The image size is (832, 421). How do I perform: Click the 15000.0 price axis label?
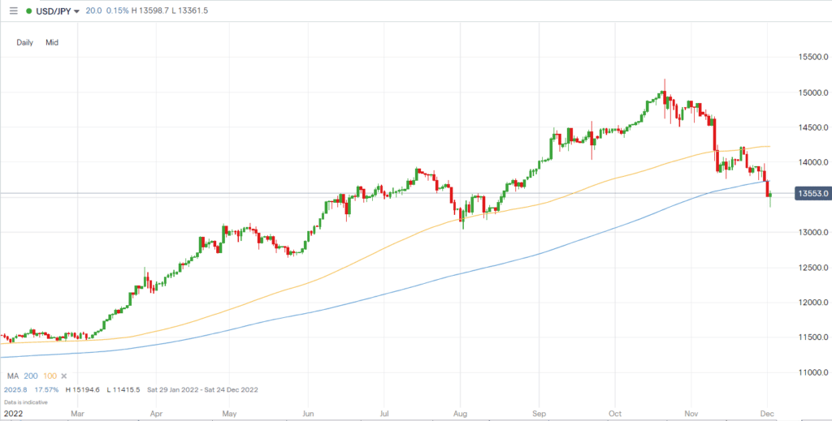pyautogui.click(x=813, y=92)
